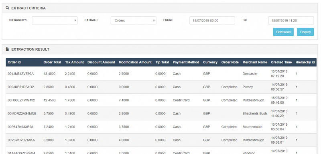Click order total 7.2400
Image resolution: width=321 pixels, height=154 pixels.
click(49, 127)
